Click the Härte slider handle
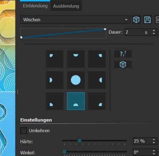 point(79,141)
